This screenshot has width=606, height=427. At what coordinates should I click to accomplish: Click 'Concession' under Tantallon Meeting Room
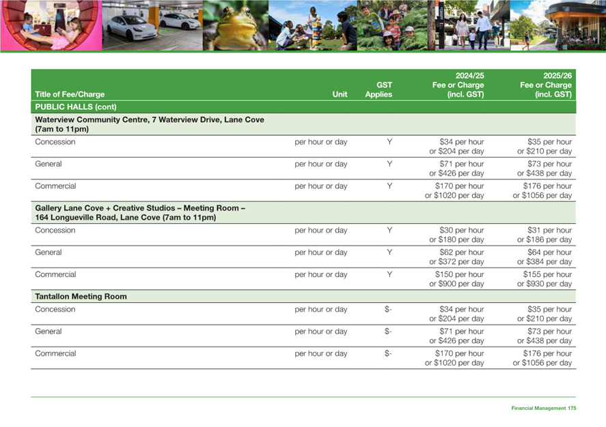point(55,309)
